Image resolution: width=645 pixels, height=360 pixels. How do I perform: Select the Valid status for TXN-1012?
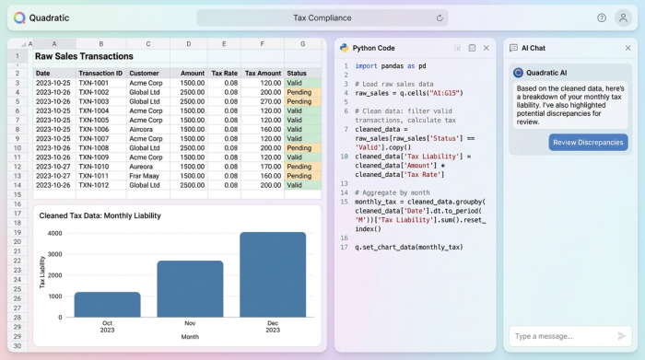coord(303,185)
